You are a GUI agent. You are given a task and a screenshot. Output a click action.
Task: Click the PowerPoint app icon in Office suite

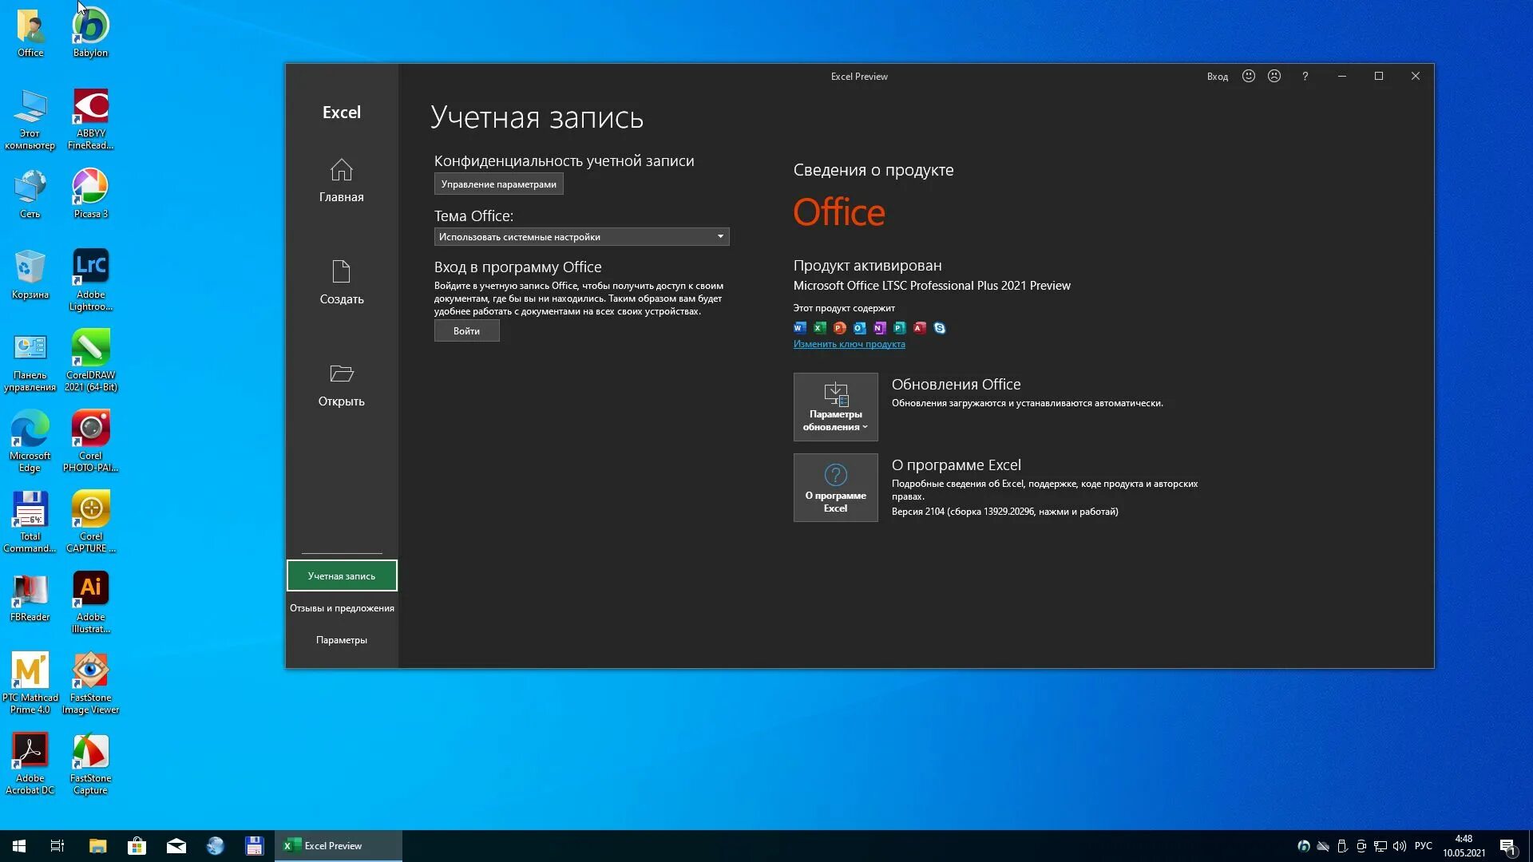point(840,327)
